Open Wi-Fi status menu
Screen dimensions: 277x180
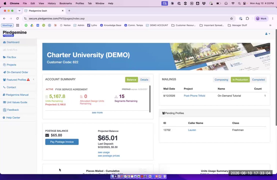(233, 3)
